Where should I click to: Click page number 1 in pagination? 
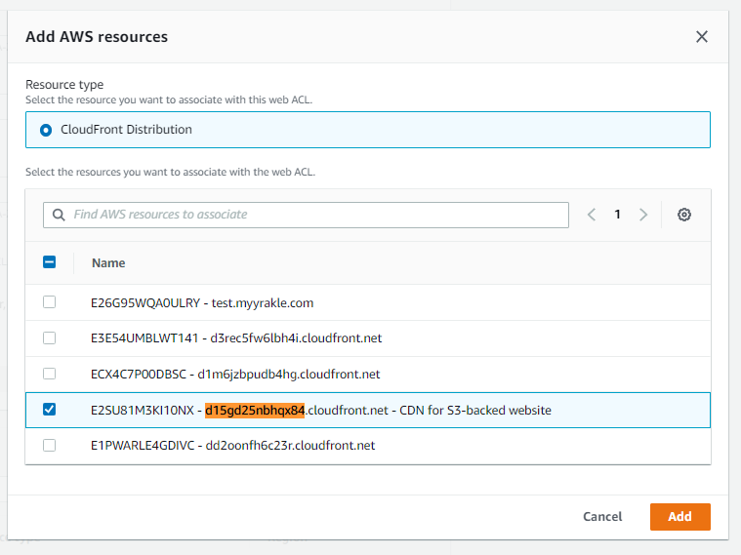(x=617, y=215)
